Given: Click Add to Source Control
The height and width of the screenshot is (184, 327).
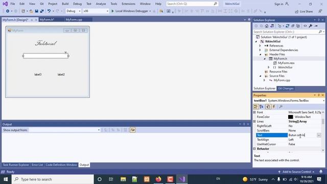Looking at the screenshot, I should (x=296, y=172).
